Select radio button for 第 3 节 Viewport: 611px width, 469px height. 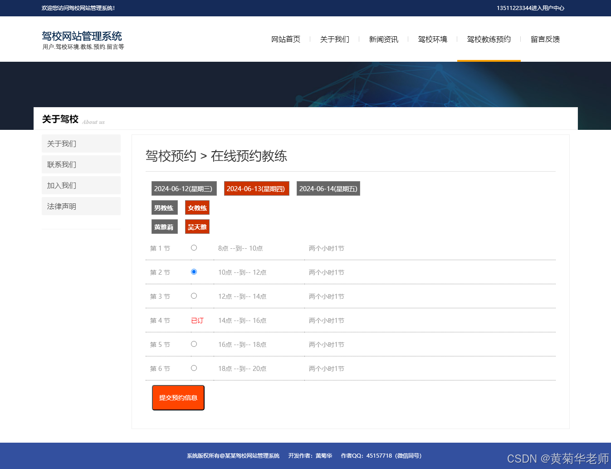194,296
